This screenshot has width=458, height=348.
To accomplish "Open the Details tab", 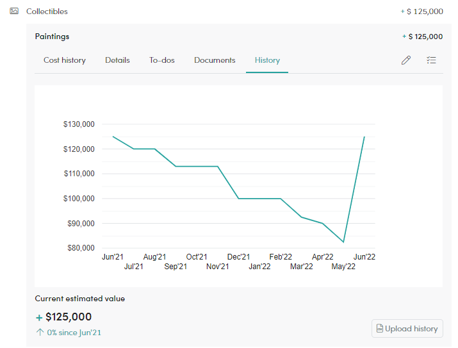I will [x=117, y=60].
